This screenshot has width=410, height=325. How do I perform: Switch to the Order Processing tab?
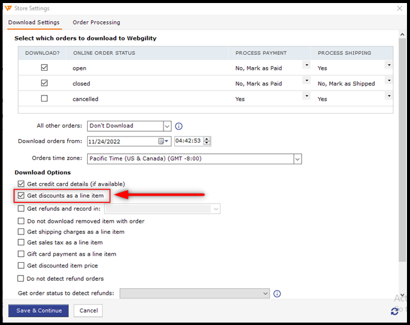coord(96,22)
